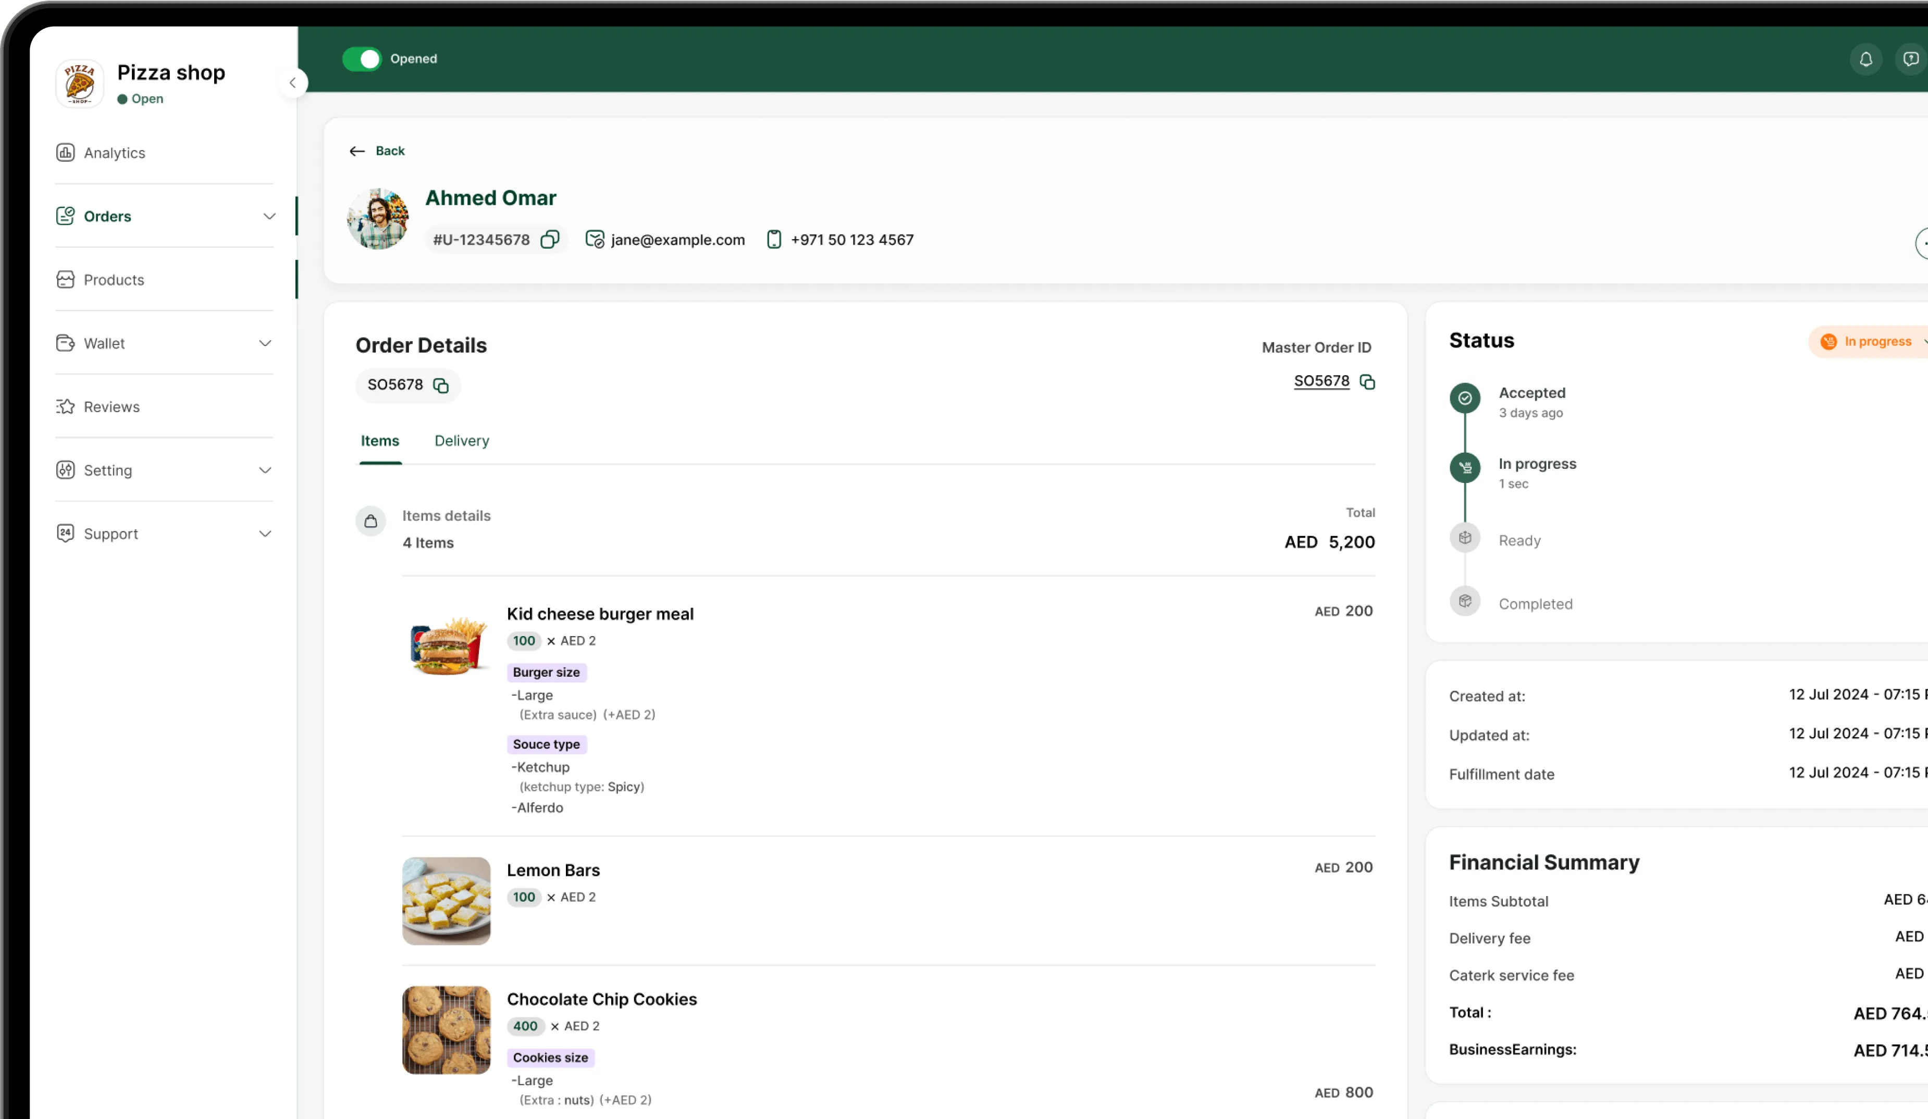
Task: Click the Lemon Bars product thumbnail
Action: [x=446, y=900]
